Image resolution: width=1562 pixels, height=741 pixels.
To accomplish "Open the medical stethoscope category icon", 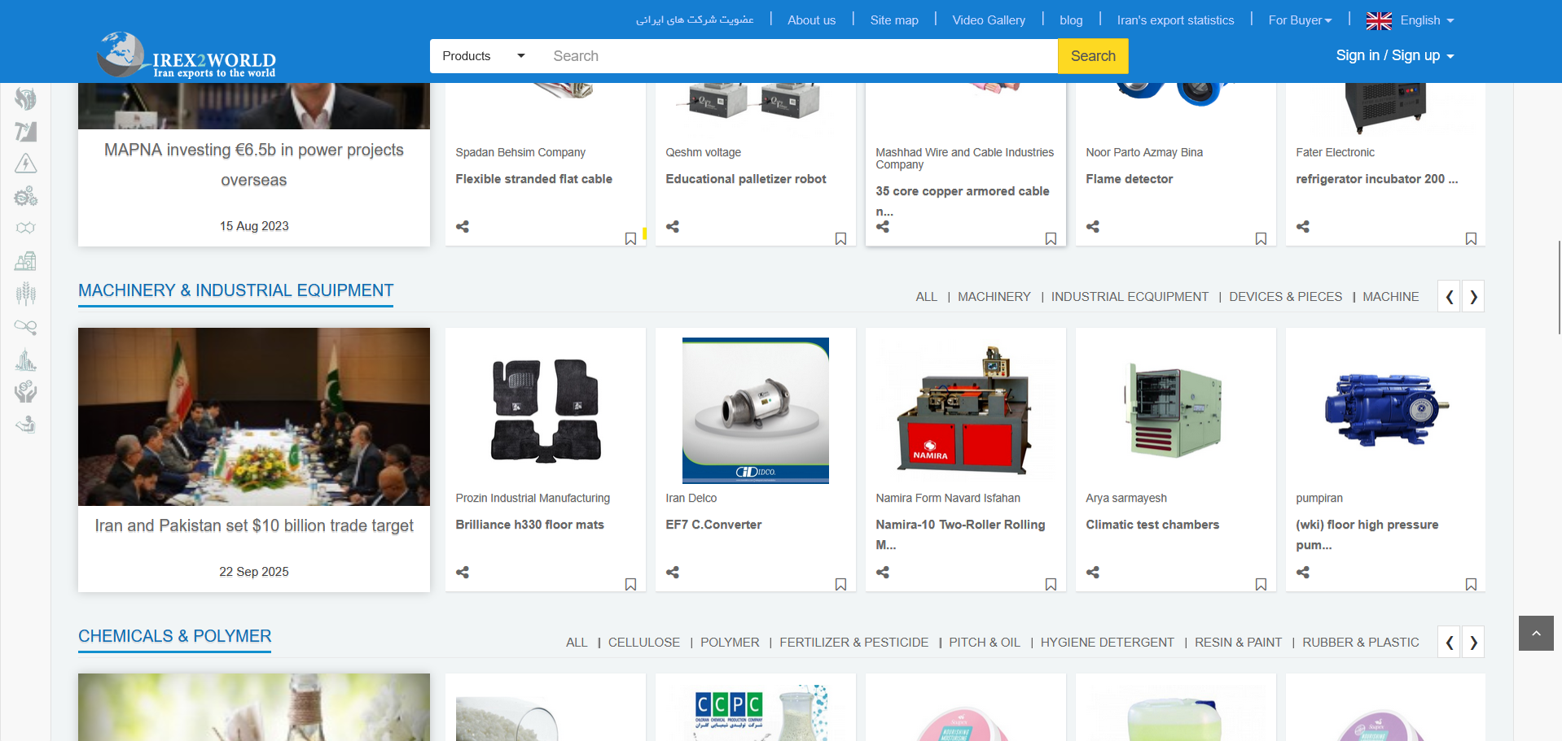I will 26,327.
